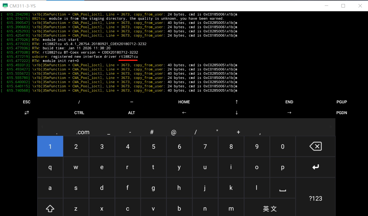368x216 pixels.
Task: Tap the HOME key
Action: (184, 102)
